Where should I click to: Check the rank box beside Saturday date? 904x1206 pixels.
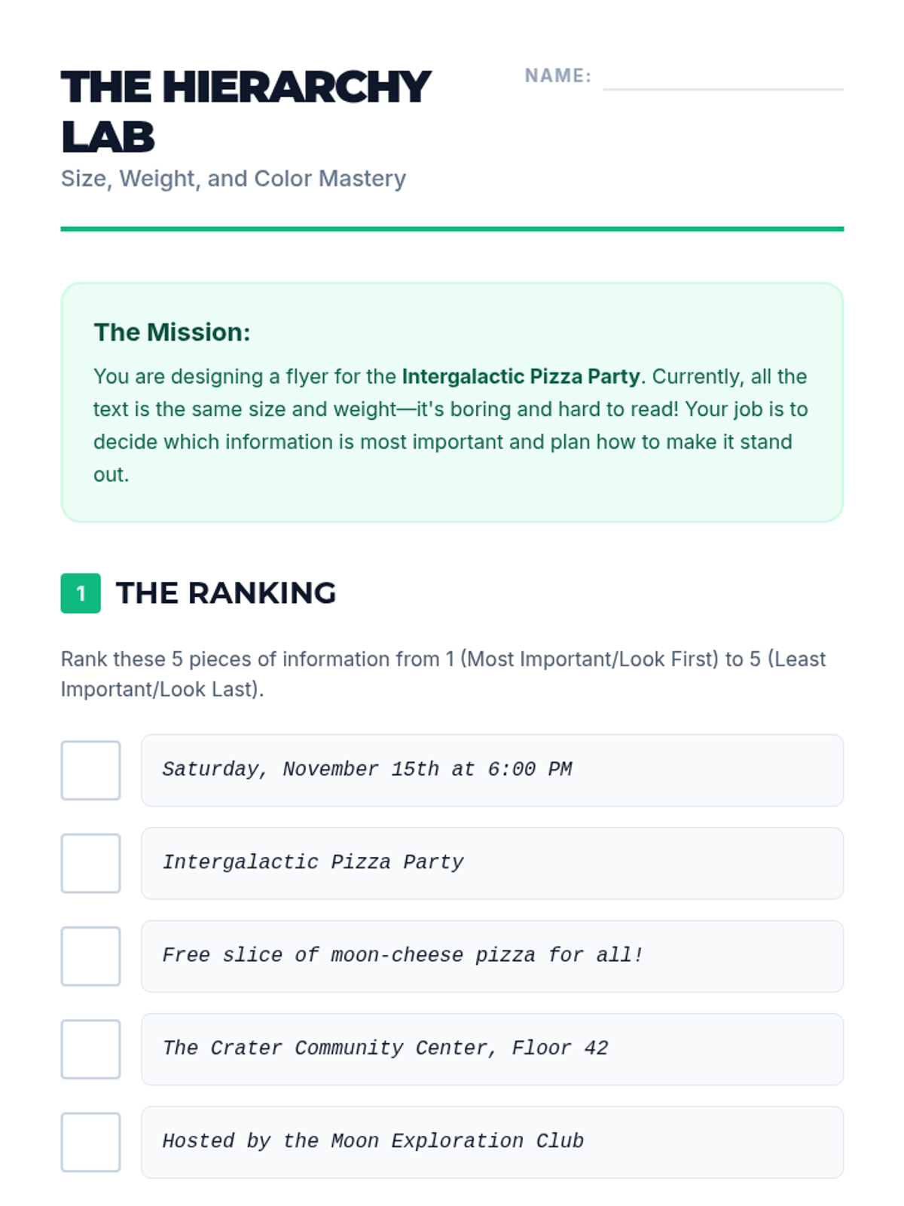(90, 770)
